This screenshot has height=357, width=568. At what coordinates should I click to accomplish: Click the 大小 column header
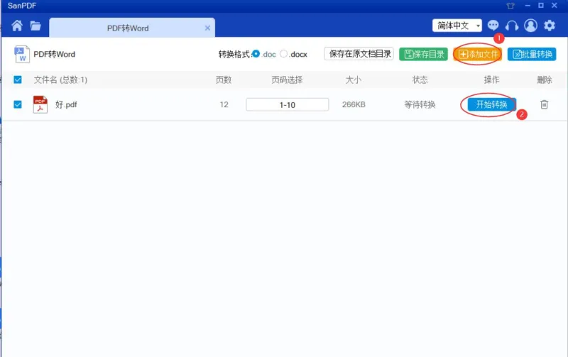[353, 79]
